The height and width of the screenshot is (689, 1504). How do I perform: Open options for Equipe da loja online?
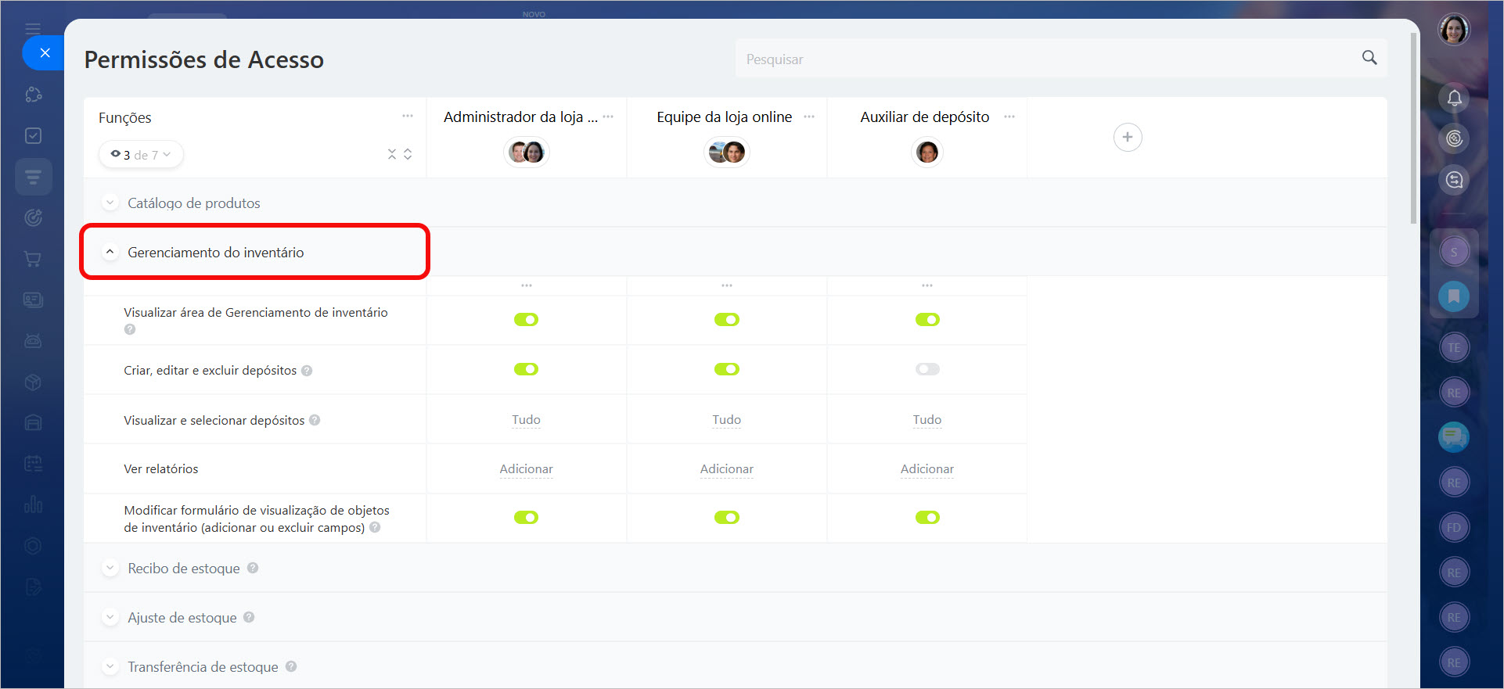pos(809,117)
